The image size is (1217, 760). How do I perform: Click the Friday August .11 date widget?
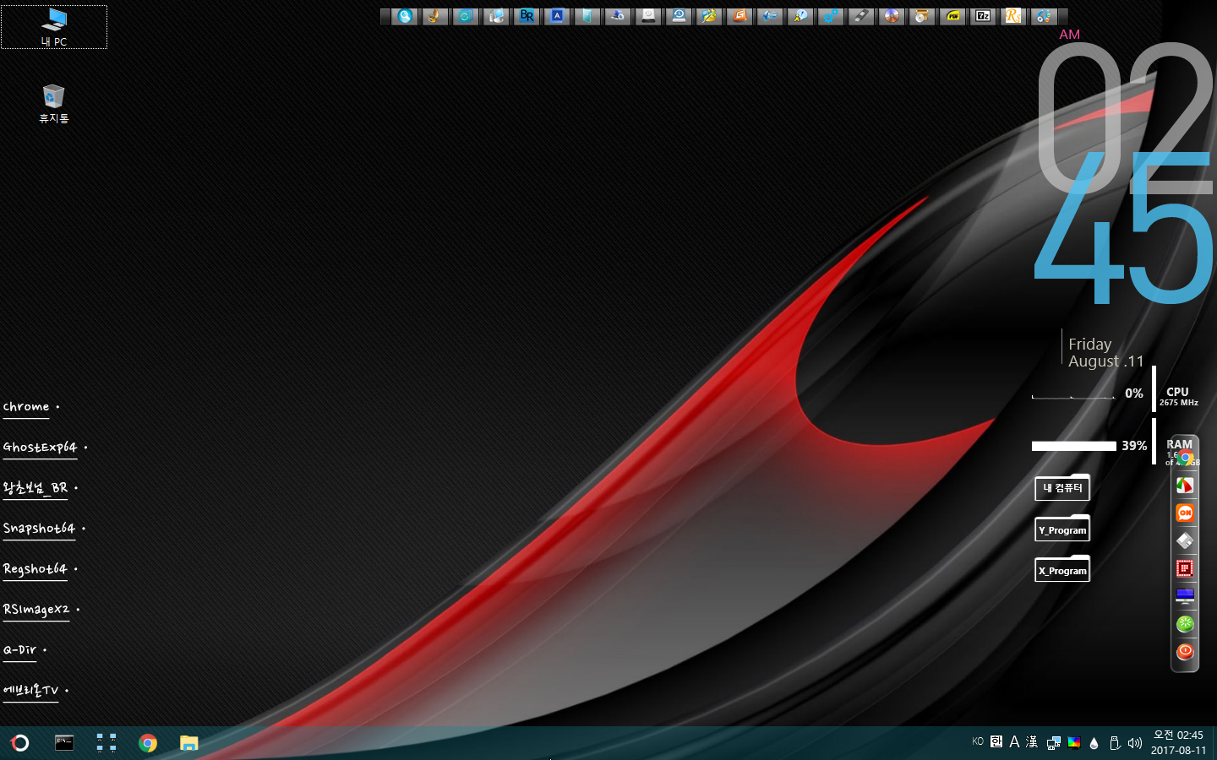point(1105,353)
